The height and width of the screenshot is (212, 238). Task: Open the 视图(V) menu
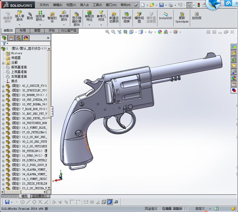click(71, 5)
